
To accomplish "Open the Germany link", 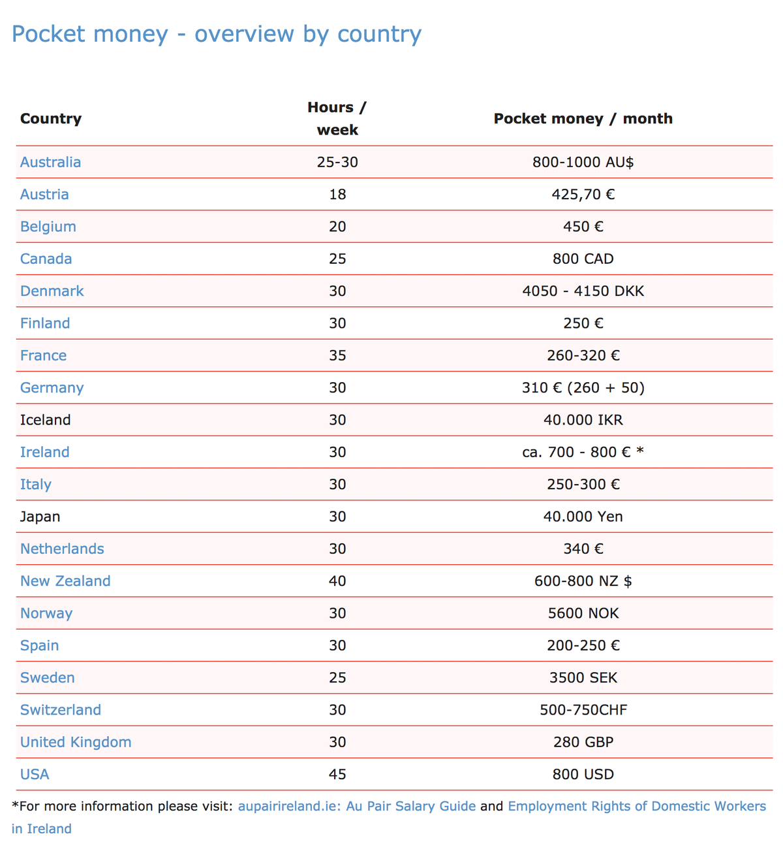I will tap(52, 388).
